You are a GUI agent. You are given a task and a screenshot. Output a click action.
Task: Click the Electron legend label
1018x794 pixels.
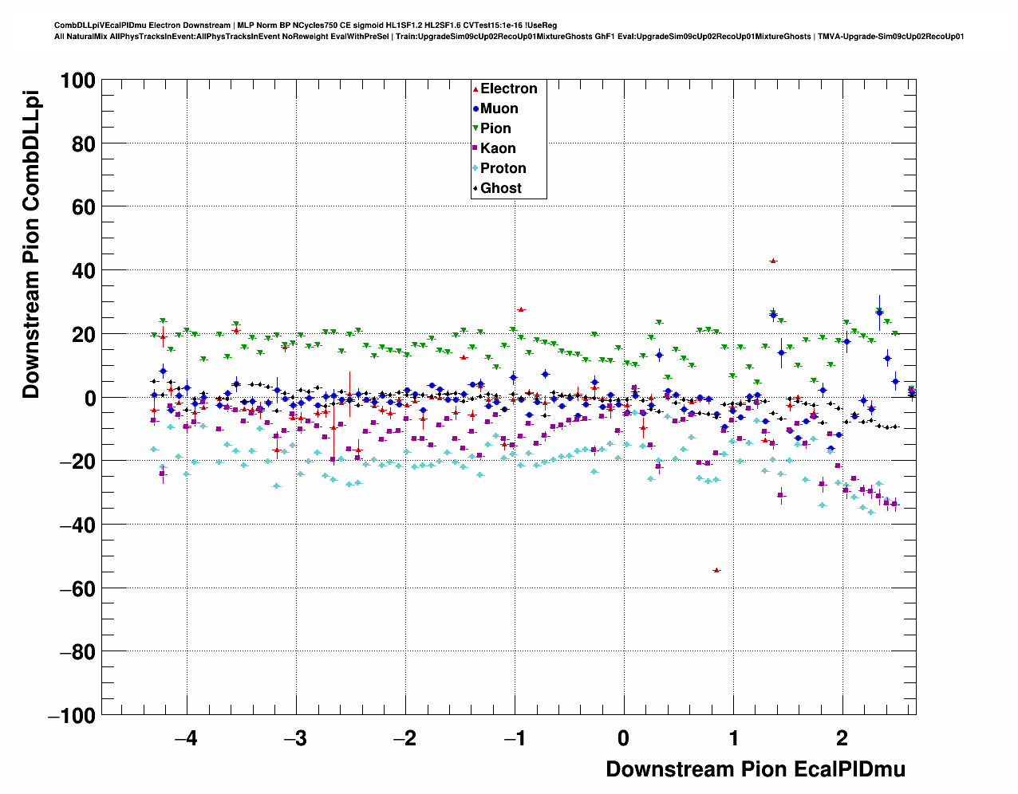(509, 88)
